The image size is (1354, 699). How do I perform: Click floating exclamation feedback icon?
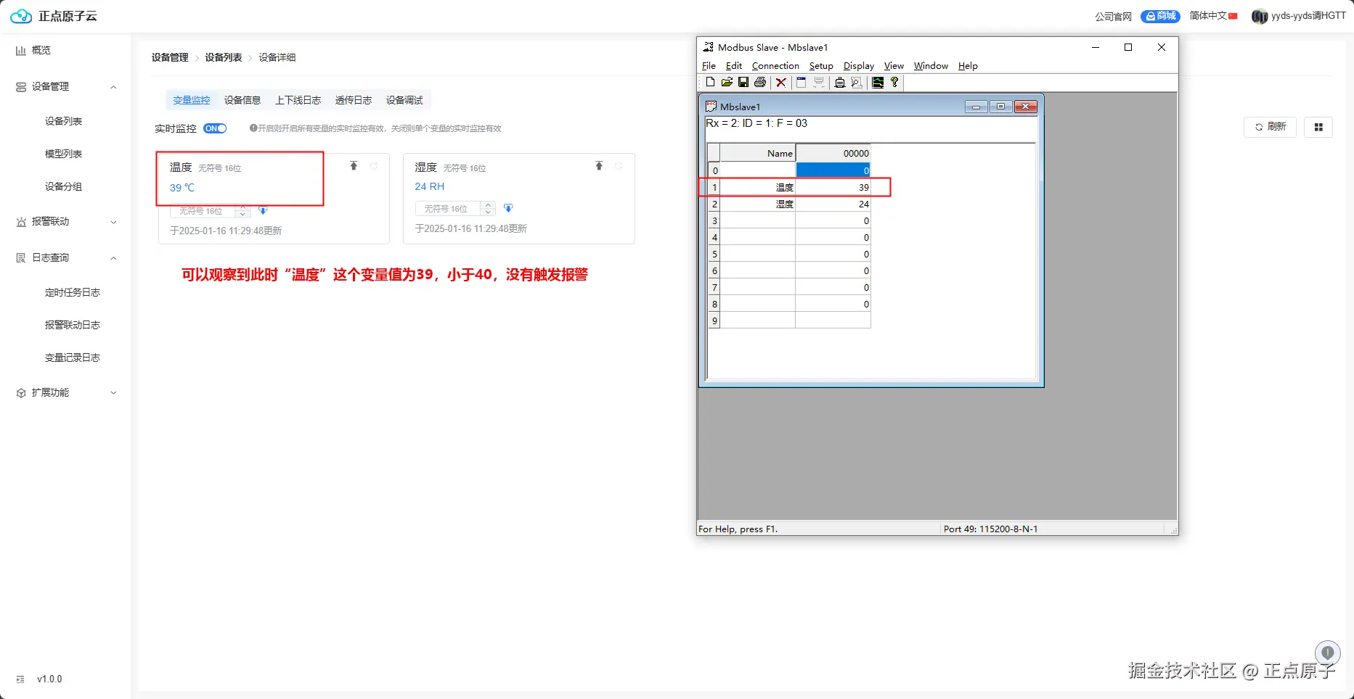pos(1328,653)
